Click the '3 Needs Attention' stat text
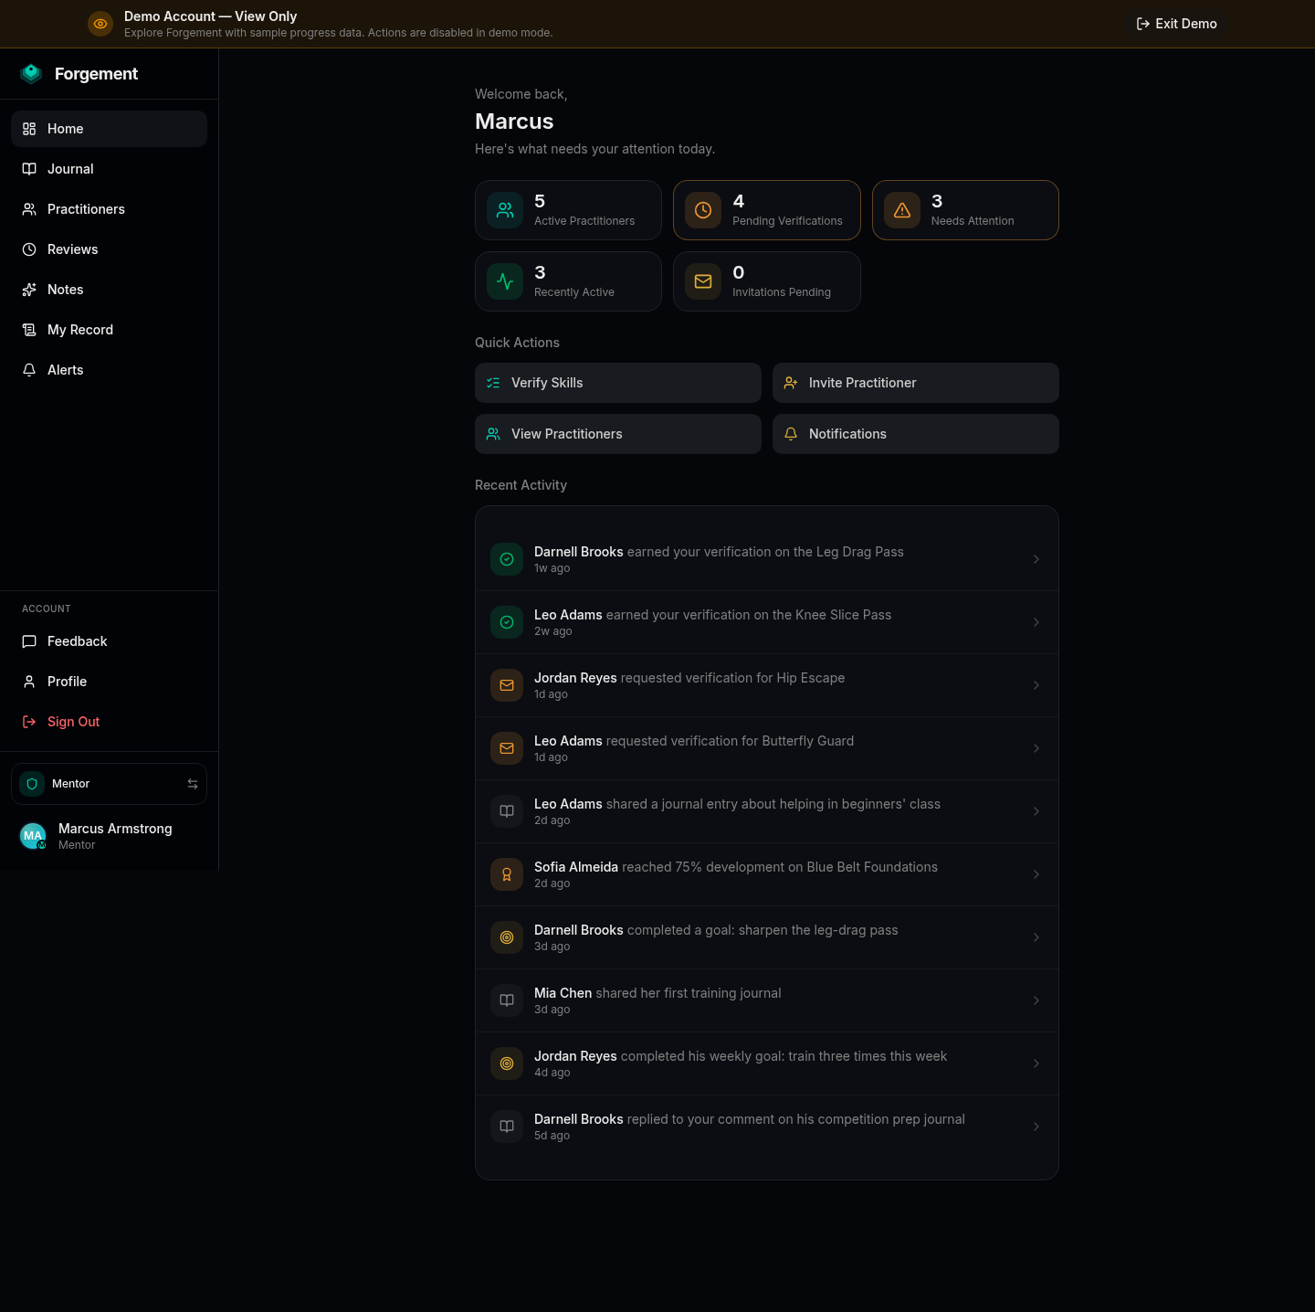The width and height of the screenshot is (1315, 1312). click(x=973, y=210)
